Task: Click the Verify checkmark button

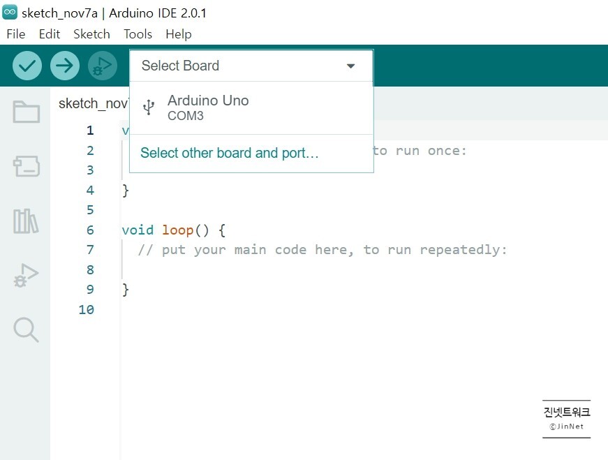Action: click(27, 66)
